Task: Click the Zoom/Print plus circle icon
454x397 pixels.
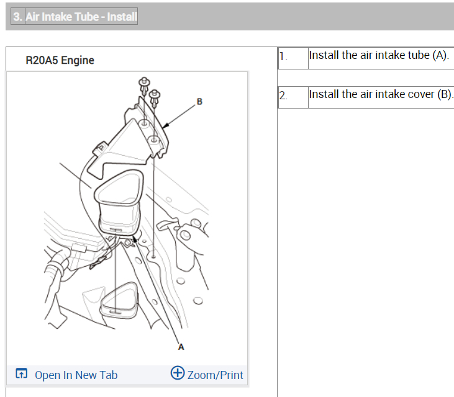Action: (178, 373)
